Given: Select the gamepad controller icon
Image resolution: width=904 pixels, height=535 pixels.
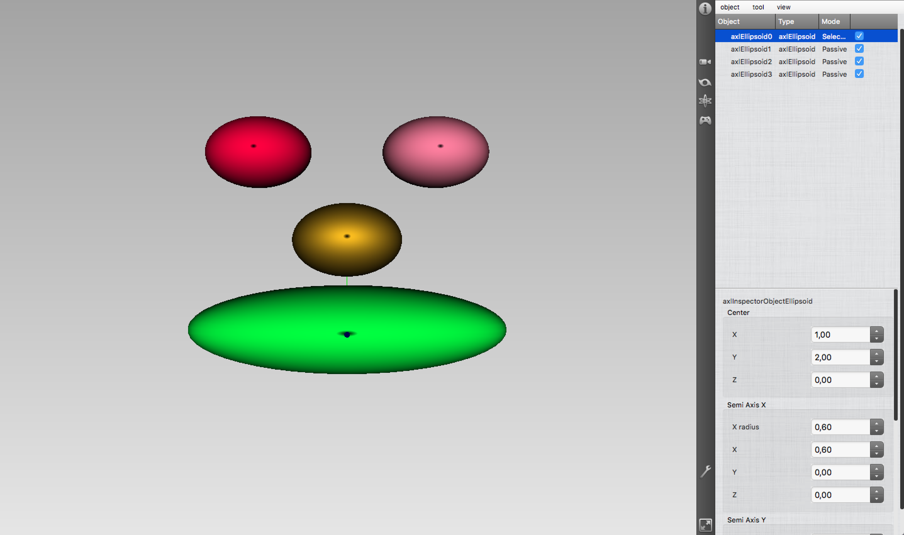Looking at the screenshot, I should coord(705,120).
